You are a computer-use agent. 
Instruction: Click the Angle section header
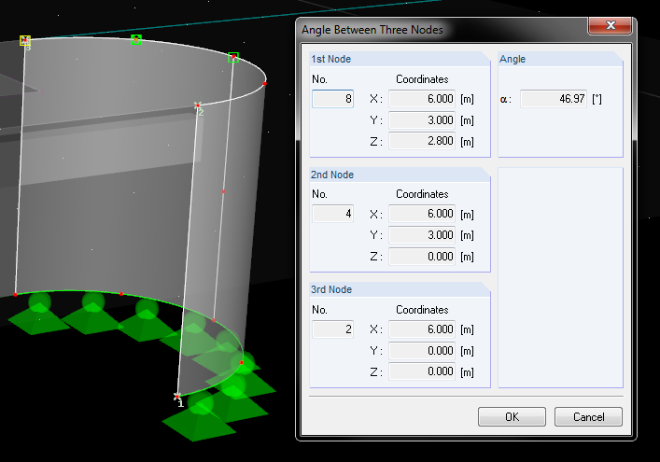pos(560,59)
